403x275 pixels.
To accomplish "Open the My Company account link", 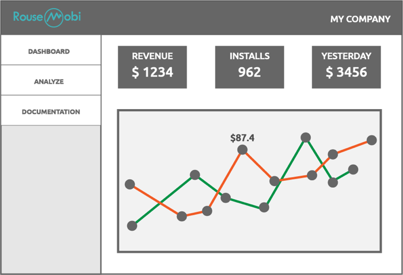I will coord(360,19).
